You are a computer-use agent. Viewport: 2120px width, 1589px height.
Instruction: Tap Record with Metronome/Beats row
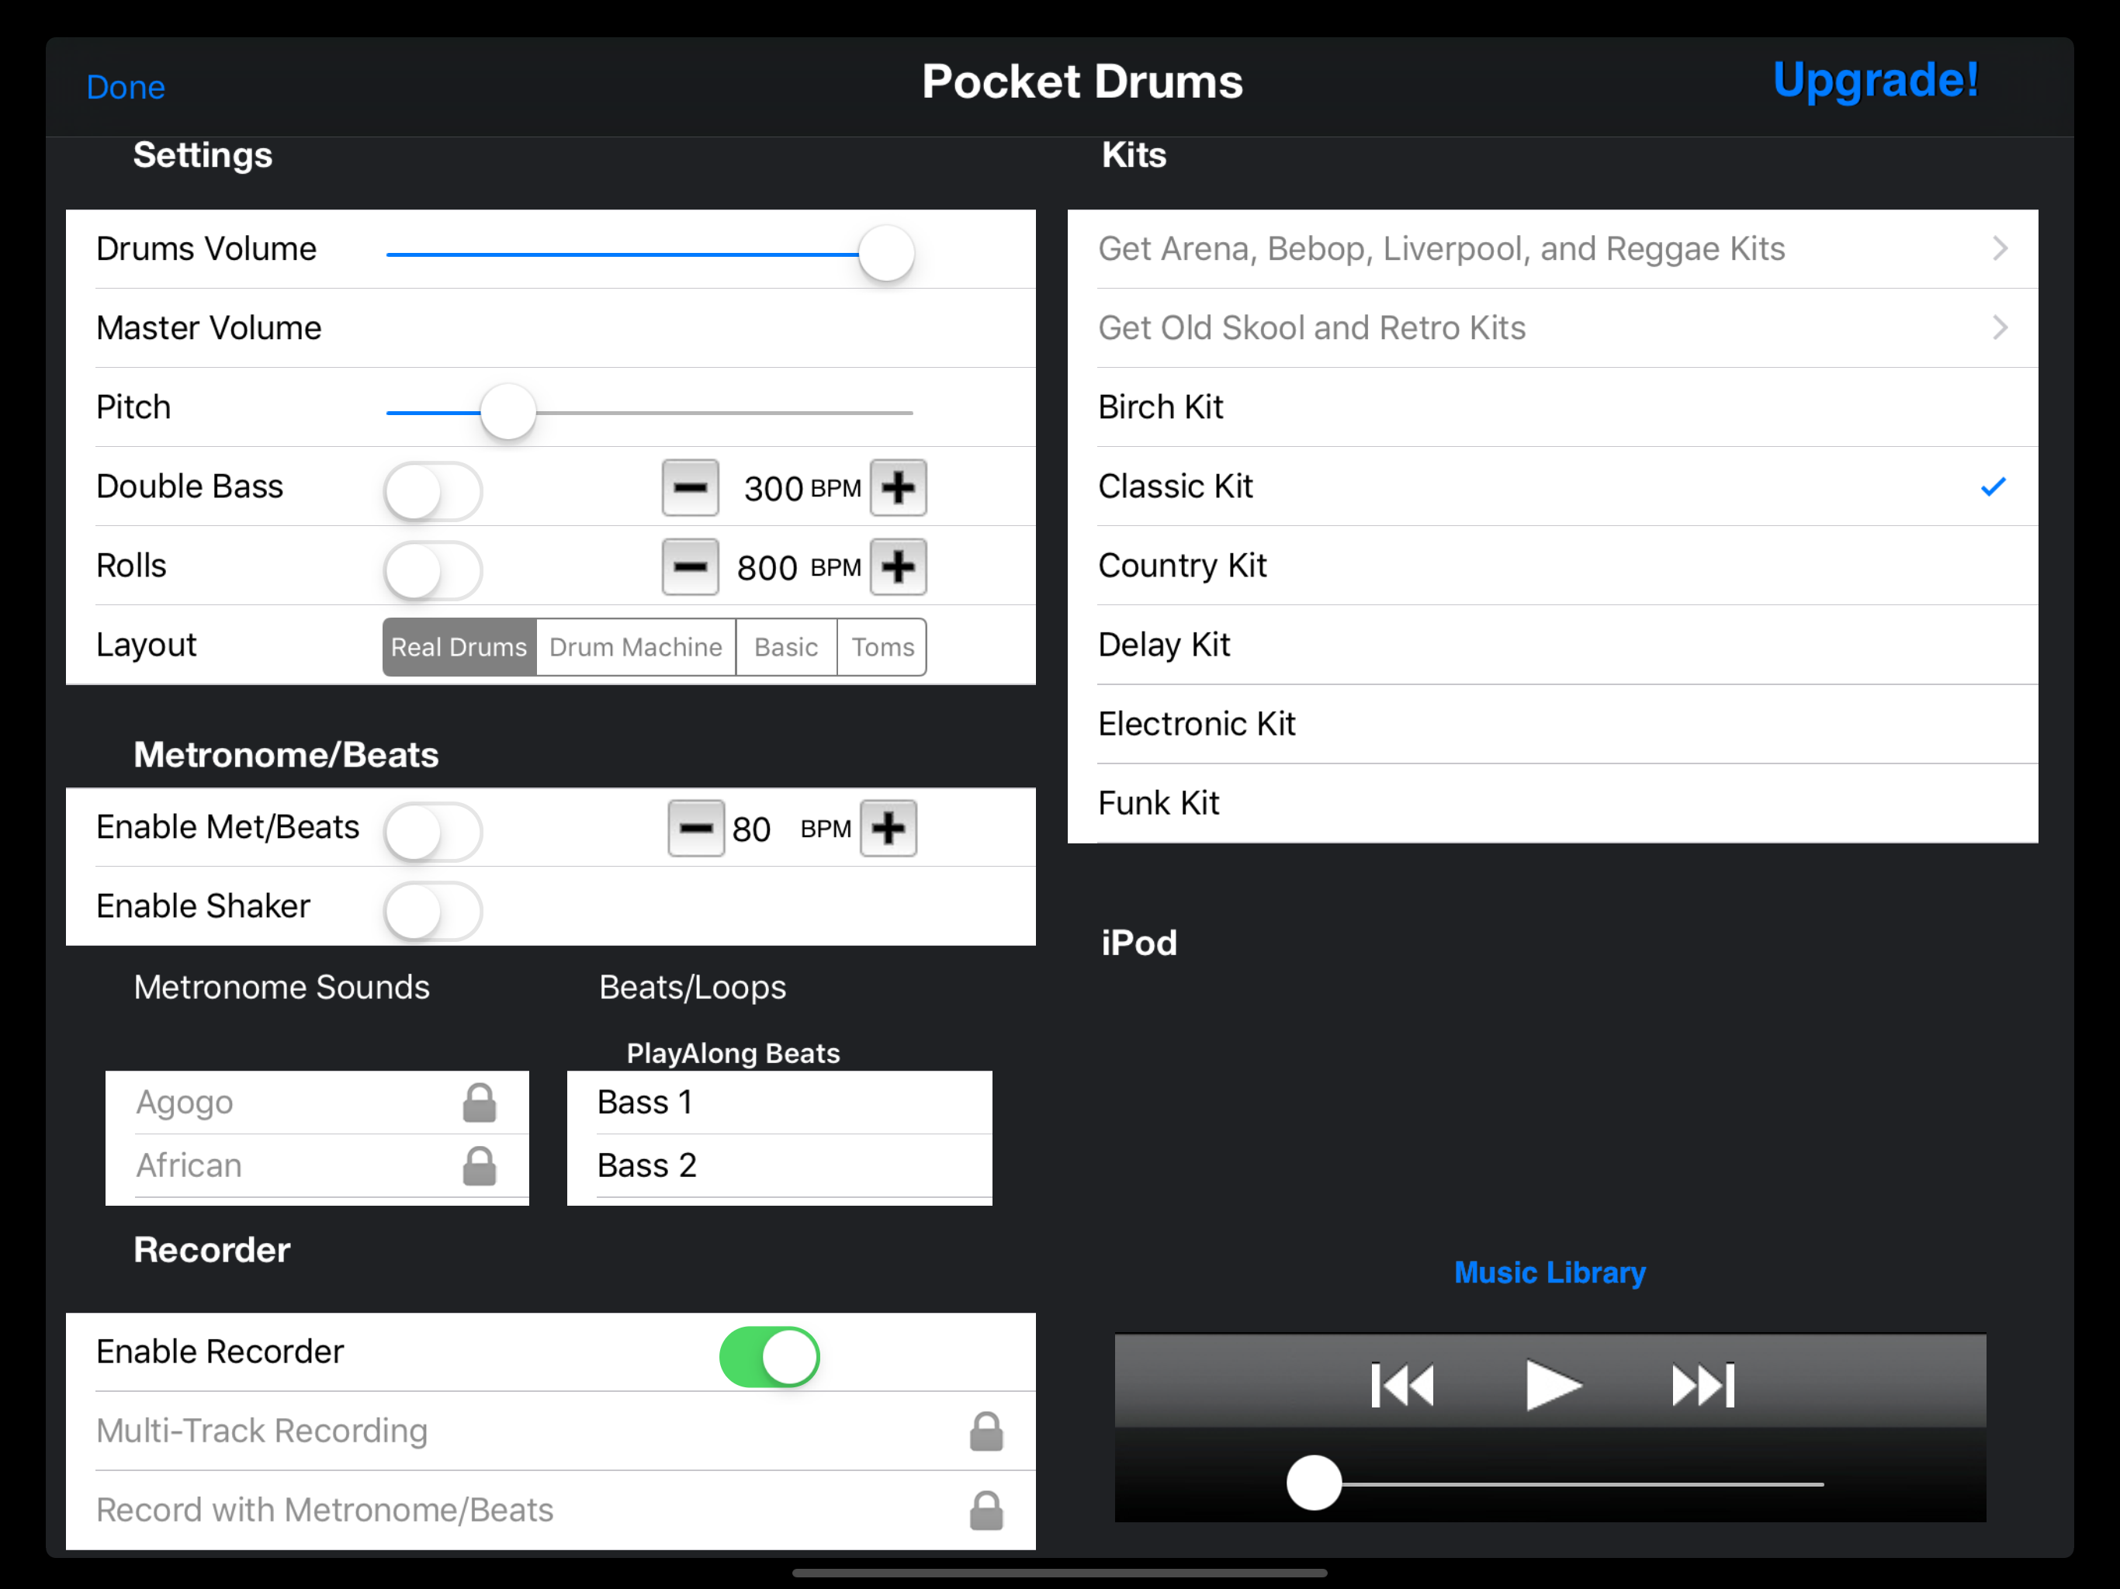coord(551,1511)
